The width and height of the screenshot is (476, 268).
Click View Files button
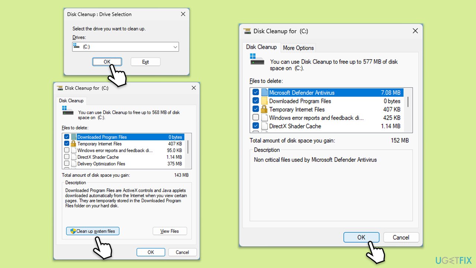click(170, 231)
